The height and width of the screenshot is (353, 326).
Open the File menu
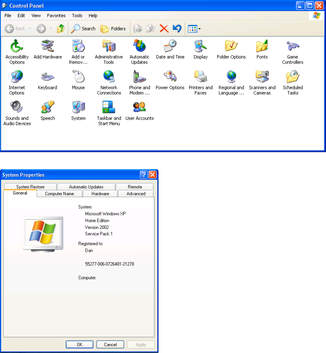click(8, 15)
